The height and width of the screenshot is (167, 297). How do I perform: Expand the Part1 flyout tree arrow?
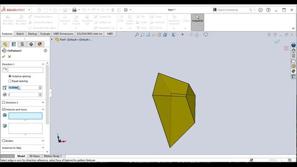pos(52,39)
